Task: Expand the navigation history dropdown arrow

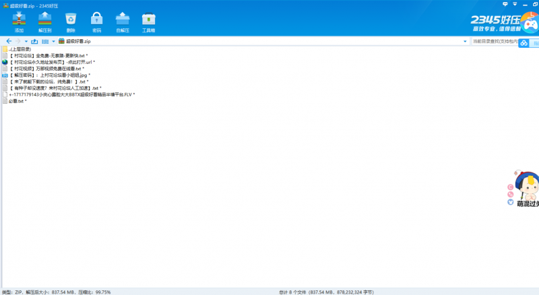Action: coord(26,42)
